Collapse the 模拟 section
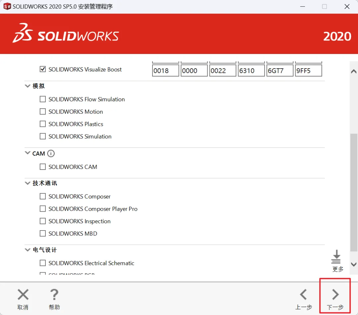Viewport: 358px width, 315px height. (x=28, y=86)
